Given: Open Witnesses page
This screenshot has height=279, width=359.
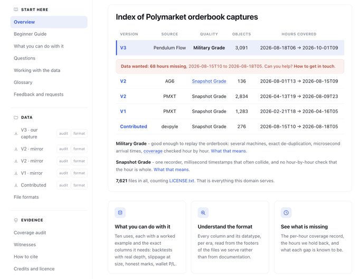Looking at the screenshot, I should (x=25, y=245).
